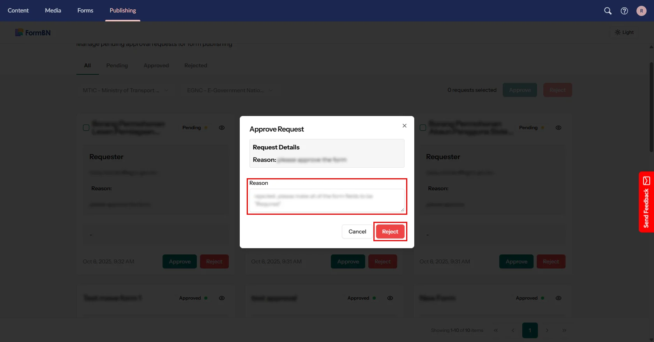This screenshot has width=654, height=342.
Task: Tick the checkbox on third pending request
Action: tap(423, 128)
